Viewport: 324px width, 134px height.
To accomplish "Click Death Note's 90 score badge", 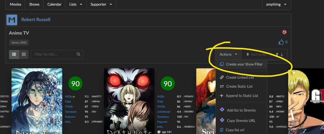I will click(x=168, y=83).
